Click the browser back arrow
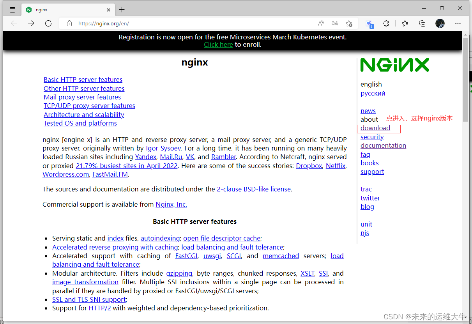Viewport: 472px width, 324px height. tap(14, 23)
